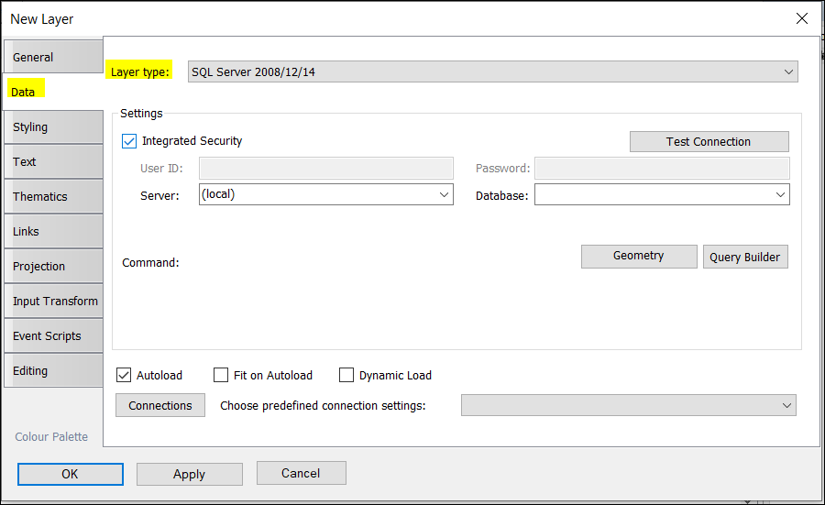Image resolution: width=825 pixels, height=505 pixels.
Task: Uncheck the Autoload option
Action: (x=125, y=375)
